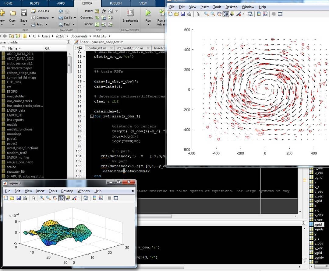
Task: Click Insert Colorbar icon in large figure window
Action: pyautogui.click(x=259, y=14)
